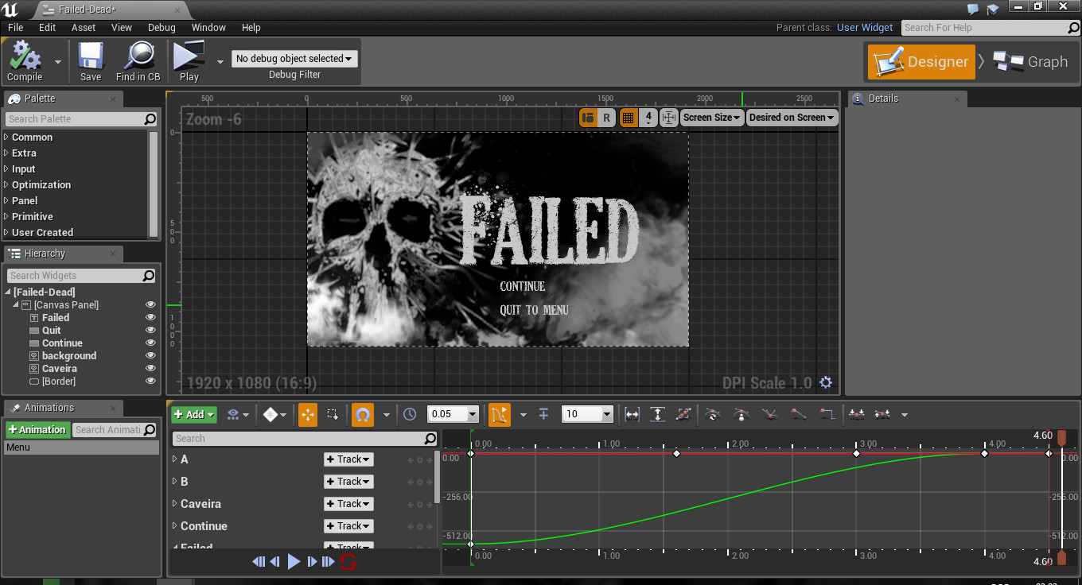The height and width of the screenshot is (585, 1082).
Task: Click the grid snapping icon in viewport toolbar
Action: (628, 117)
